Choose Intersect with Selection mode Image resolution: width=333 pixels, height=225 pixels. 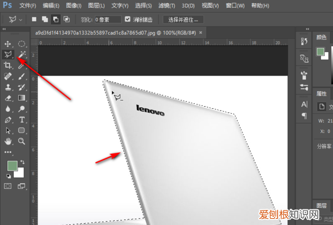click(x=67, y=19)
